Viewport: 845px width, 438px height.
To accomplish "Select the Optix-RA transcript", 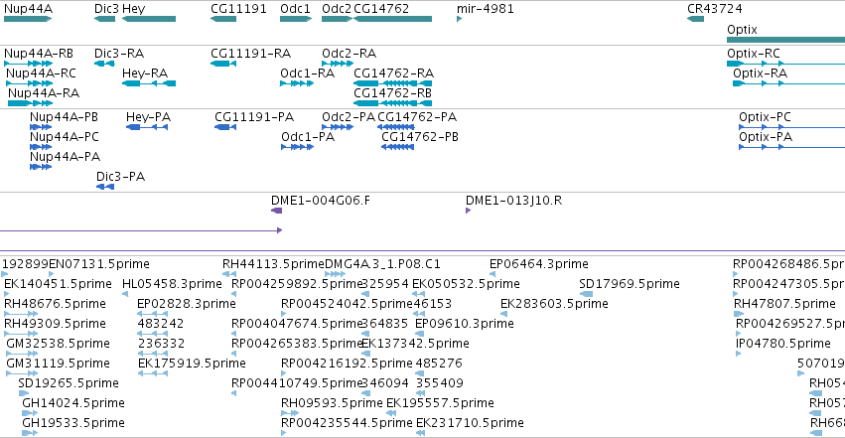I will click(760, 73).
